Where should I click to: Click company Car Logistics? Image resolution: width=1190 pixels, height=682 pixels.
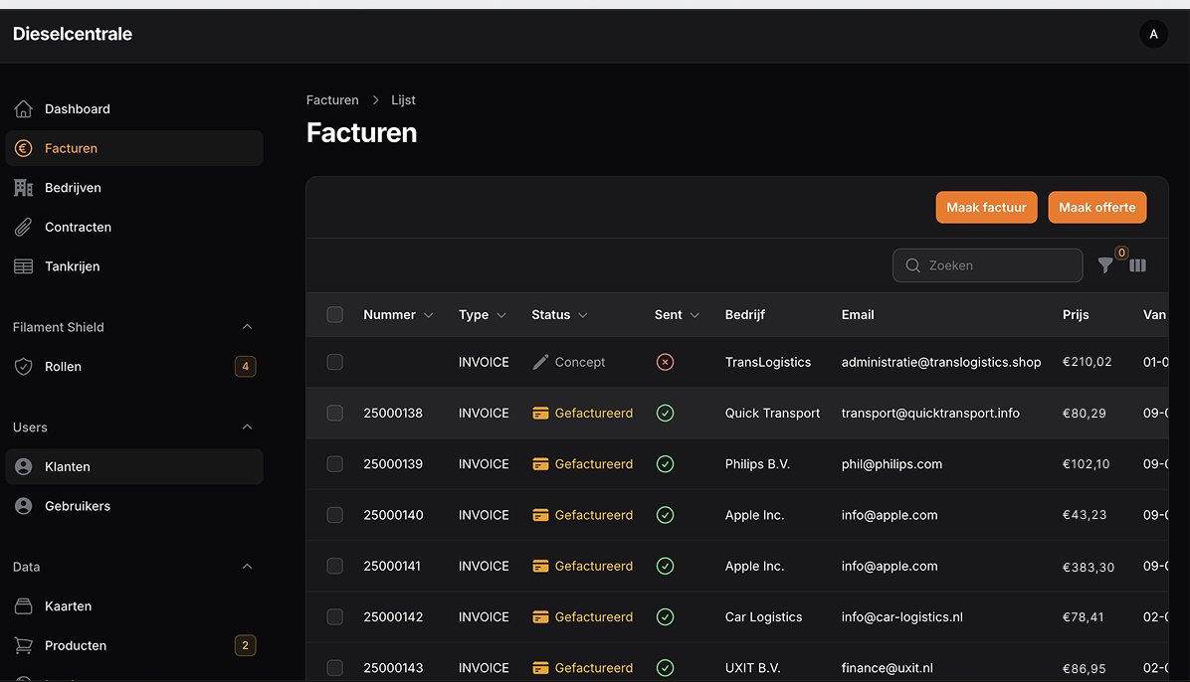pyautogui.click(x=763, y=616)
